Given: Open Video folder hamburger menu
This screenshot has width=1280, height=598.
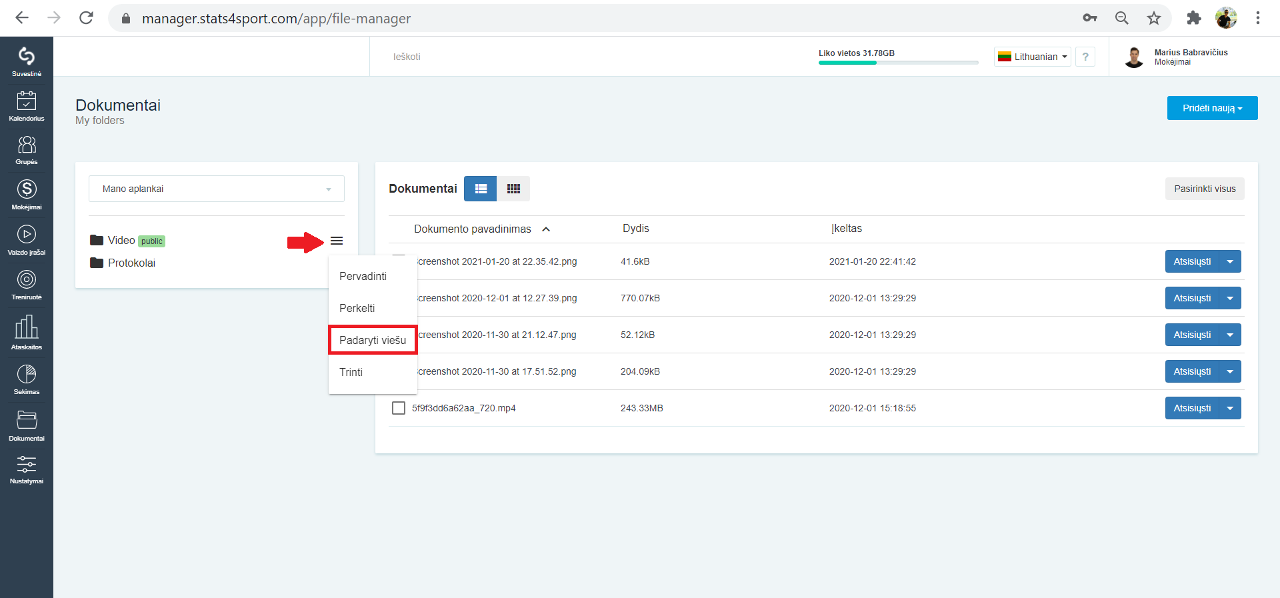Looking at the screenshot, I should tap(337, 241).
